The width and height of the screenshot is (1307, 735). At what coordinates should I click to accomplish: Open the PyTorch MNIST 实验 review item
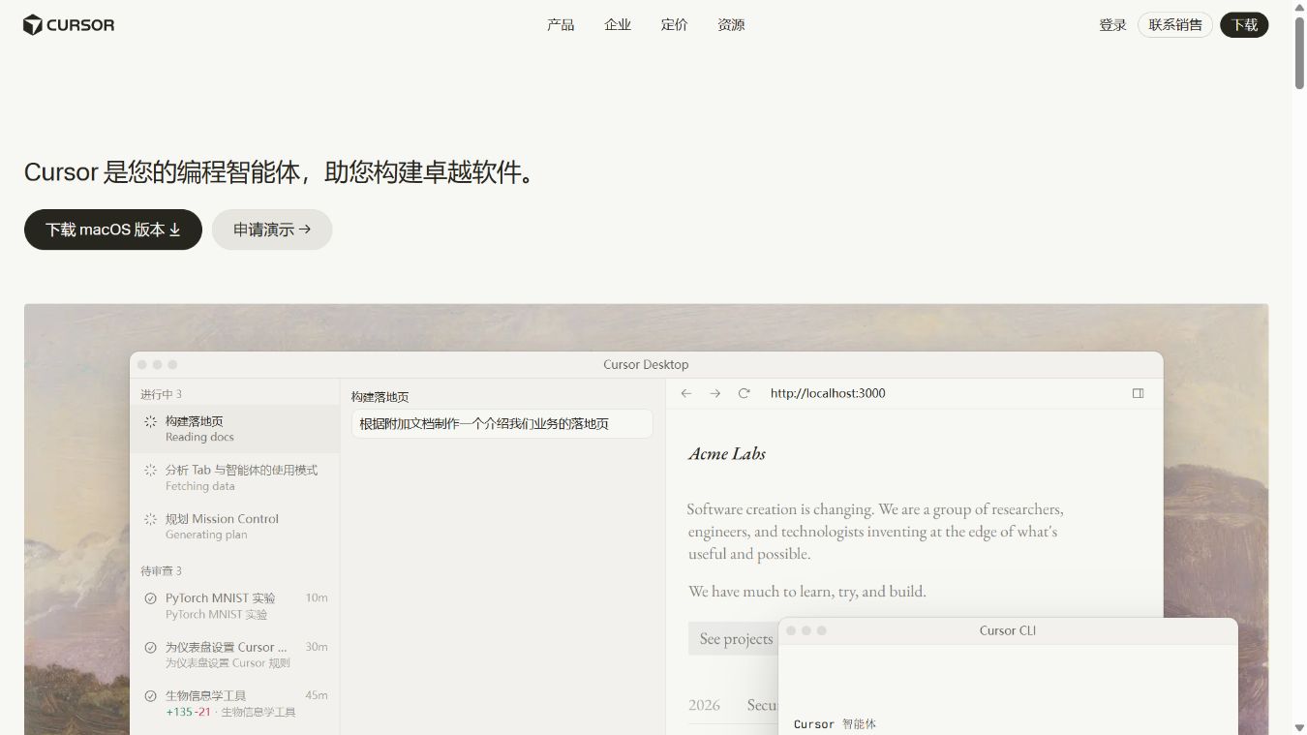point(234,605)
